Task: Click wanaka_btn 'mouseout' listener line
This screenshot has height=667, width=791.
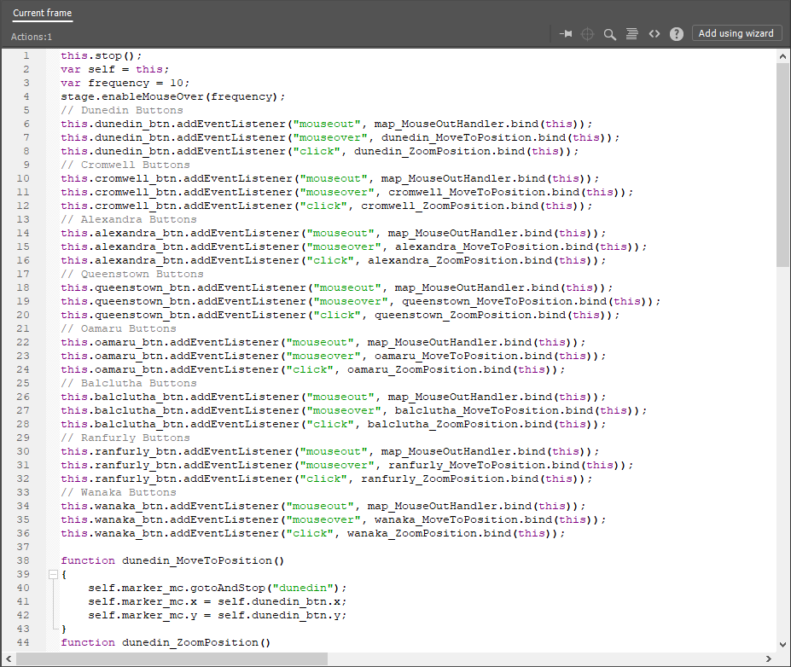Action: point(323,505)
